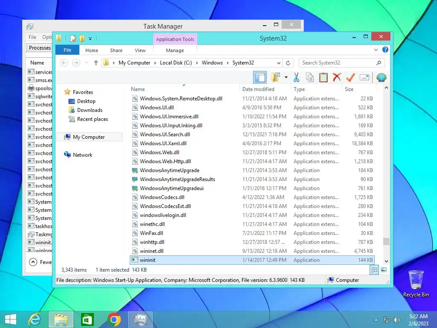437x328 pixels.
Task: Select WindowsAnytimeUpgradeResults application
Action: tap(252, 179)
